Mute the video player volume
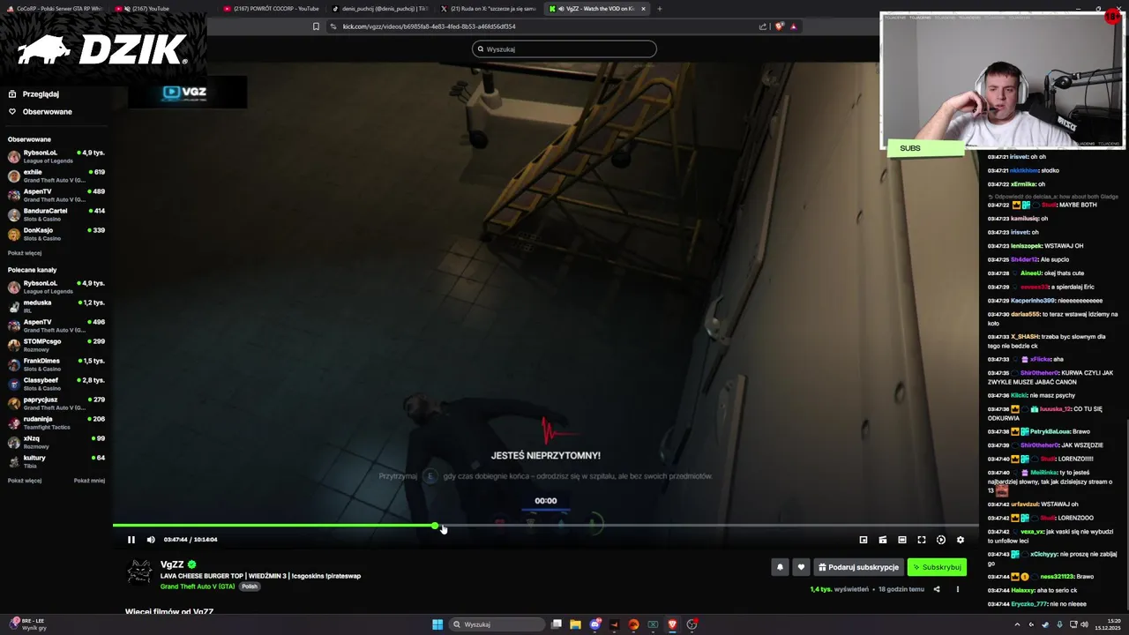 (x=151, y=540)
